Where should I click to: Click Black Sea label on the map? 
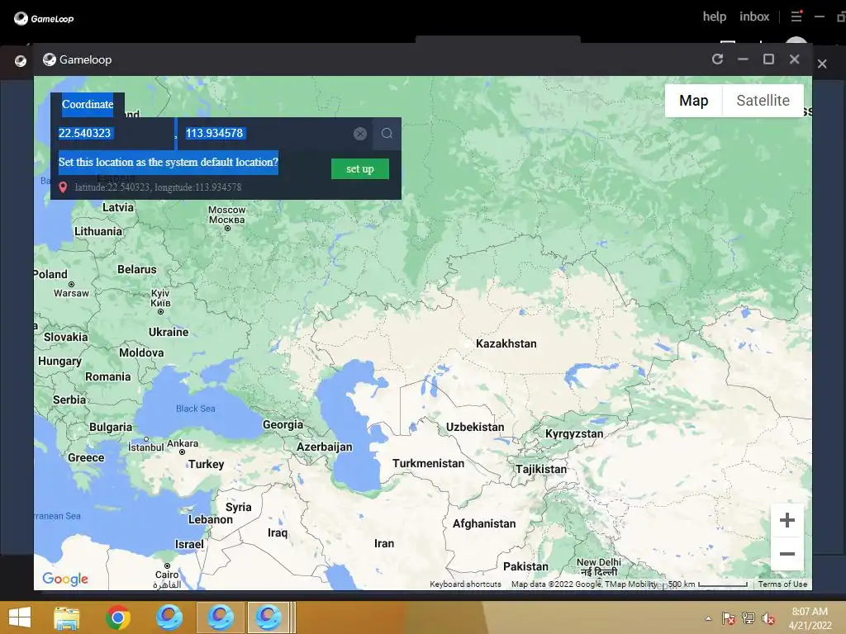click(195, 409)
